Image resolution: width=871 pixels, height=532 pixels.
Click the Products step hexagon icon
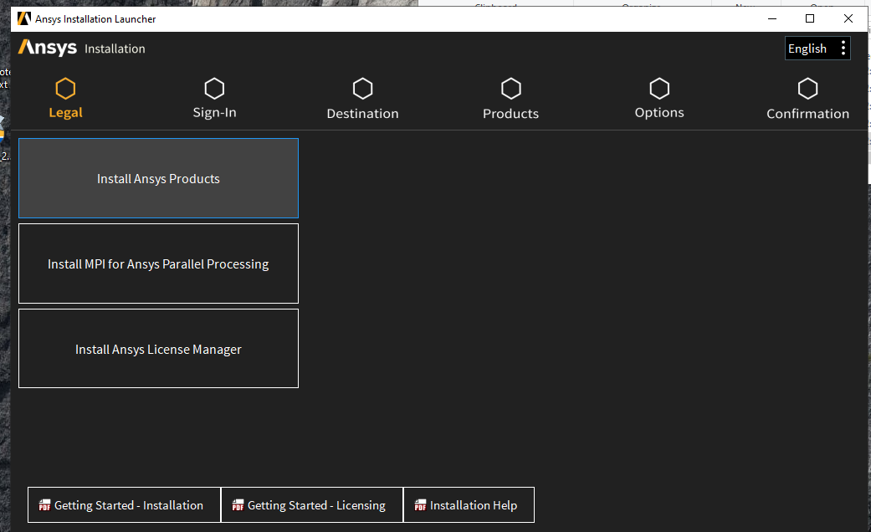pos(510,88)
